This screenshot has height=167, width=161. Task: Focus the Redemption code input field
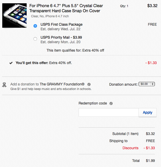[x=109, y=112]
